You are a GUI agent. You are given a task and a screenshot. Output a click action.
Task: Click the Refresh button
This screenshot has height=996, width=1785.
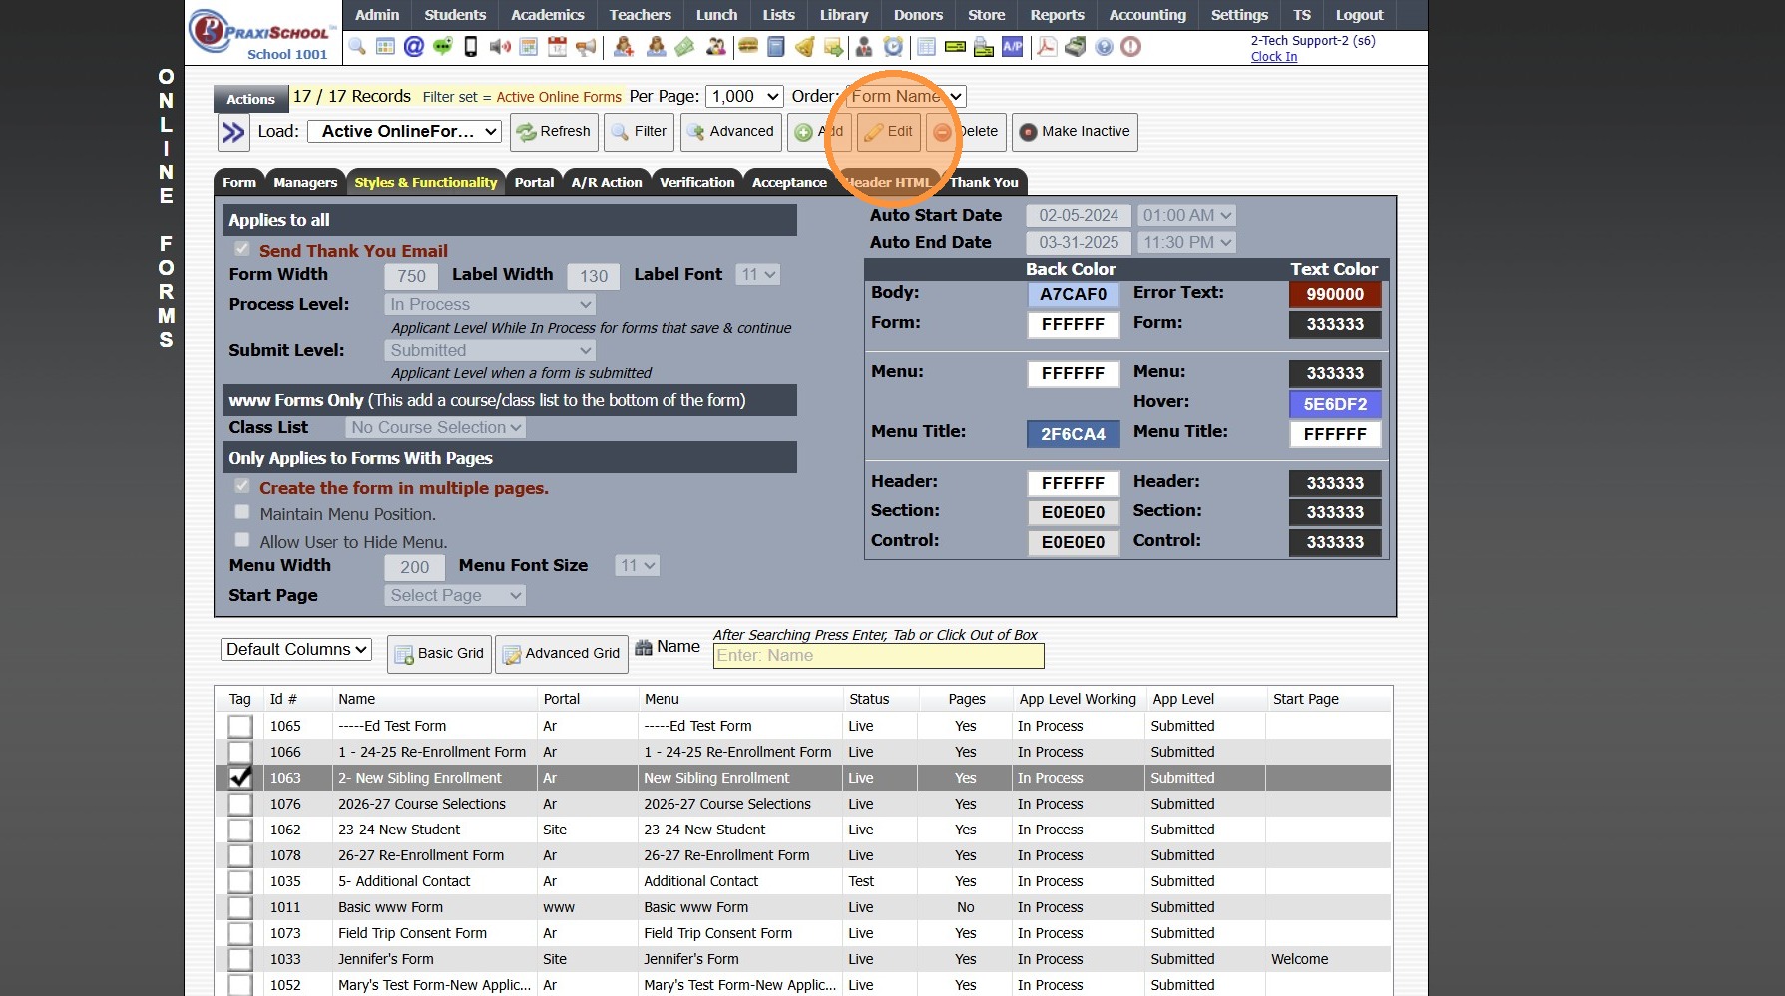coord(554,132)
